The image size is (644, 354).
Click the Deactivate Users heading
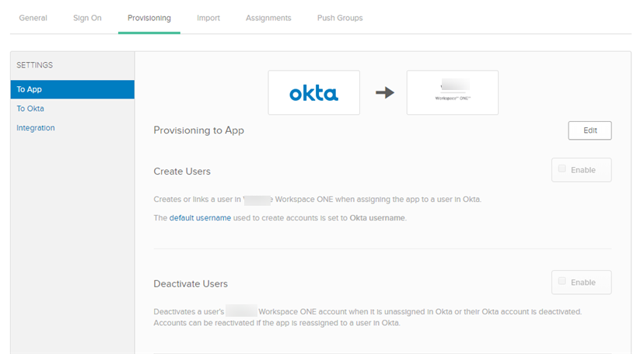tap(191, 283)
